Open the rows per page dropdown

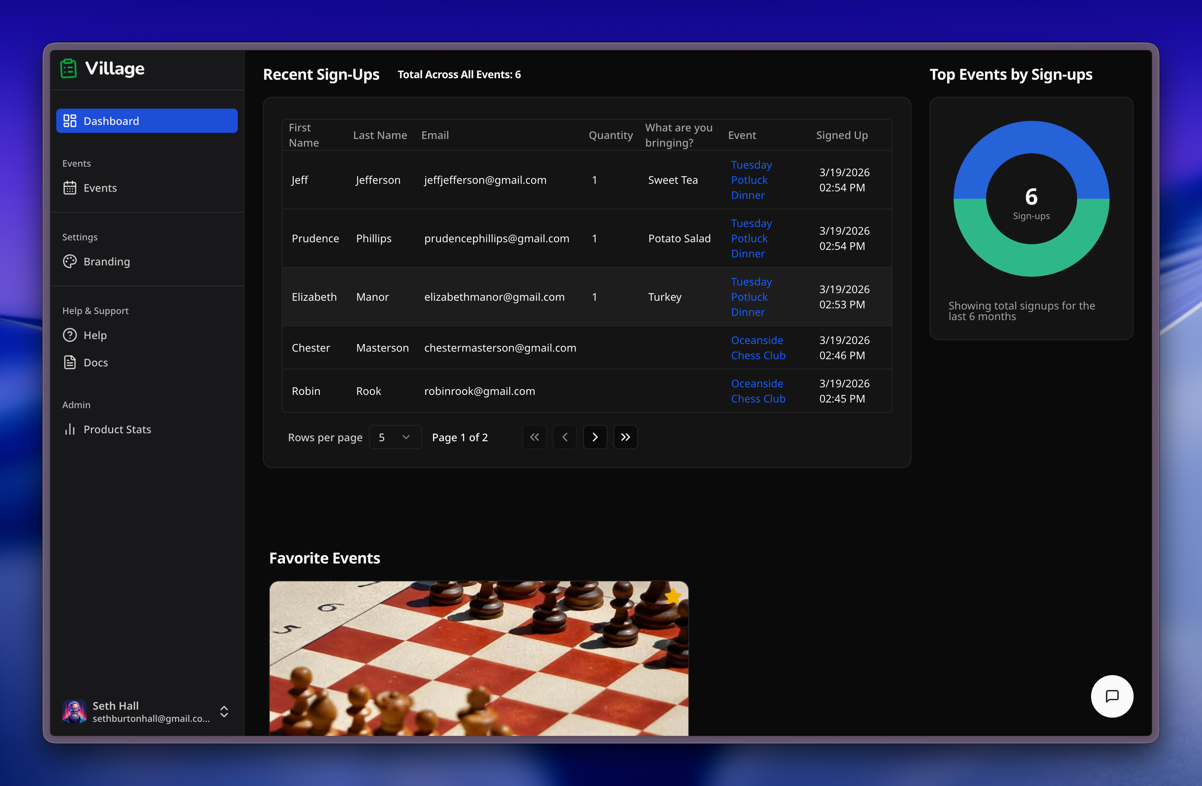click(x=395, y=437)
